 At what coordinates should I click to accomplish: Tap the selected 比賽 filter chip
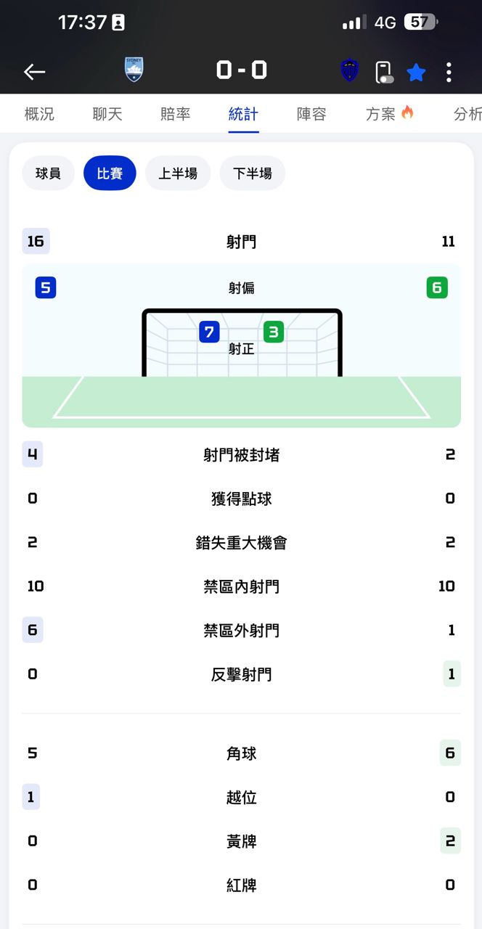point(110,173)
